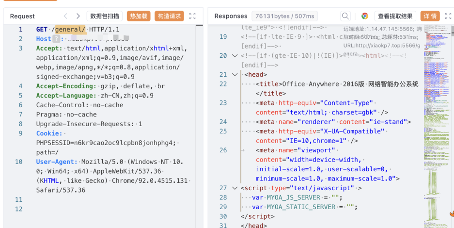The width and height of the screenshot is (454, 228).
Task: Expand Request panel to fullscreen
Action: pos(192,16)
